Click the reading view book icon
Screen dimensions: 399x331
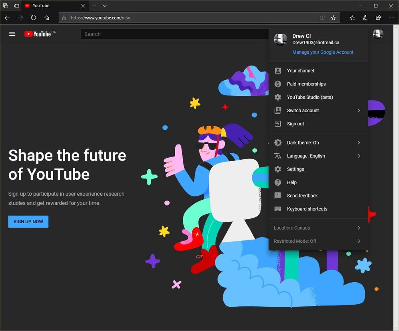tap(322, 18)
